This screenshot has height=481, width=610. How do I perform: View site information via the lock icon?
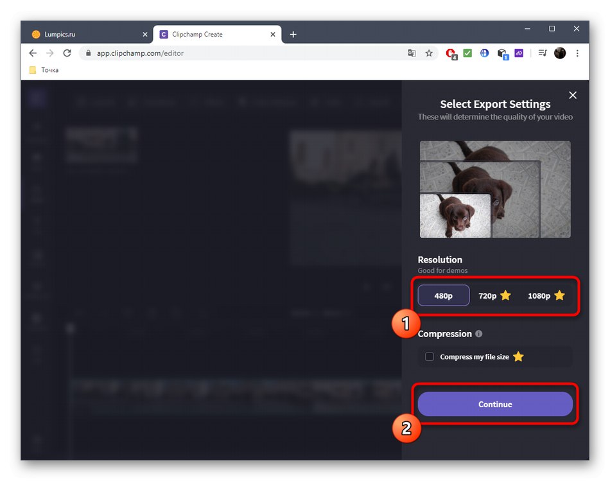(89, 53)
